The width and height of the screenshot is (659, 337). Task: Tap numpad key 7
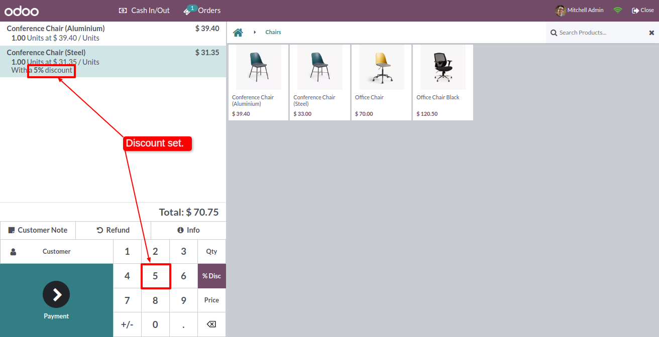127,300
